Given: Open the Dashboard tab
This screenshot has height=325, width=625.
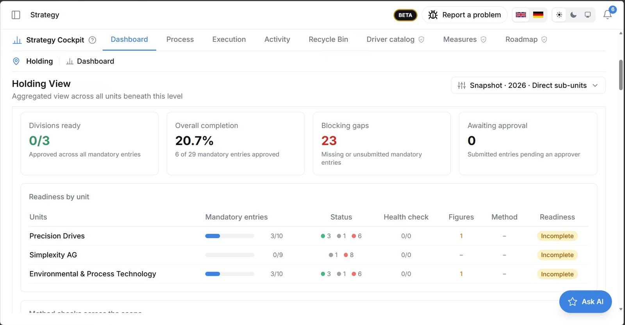Looking at the screenshot, I should click(129, 39).
